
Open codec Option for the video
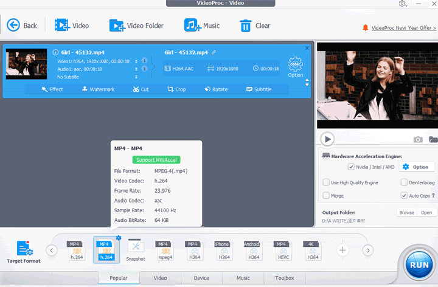tap(295, 67)
